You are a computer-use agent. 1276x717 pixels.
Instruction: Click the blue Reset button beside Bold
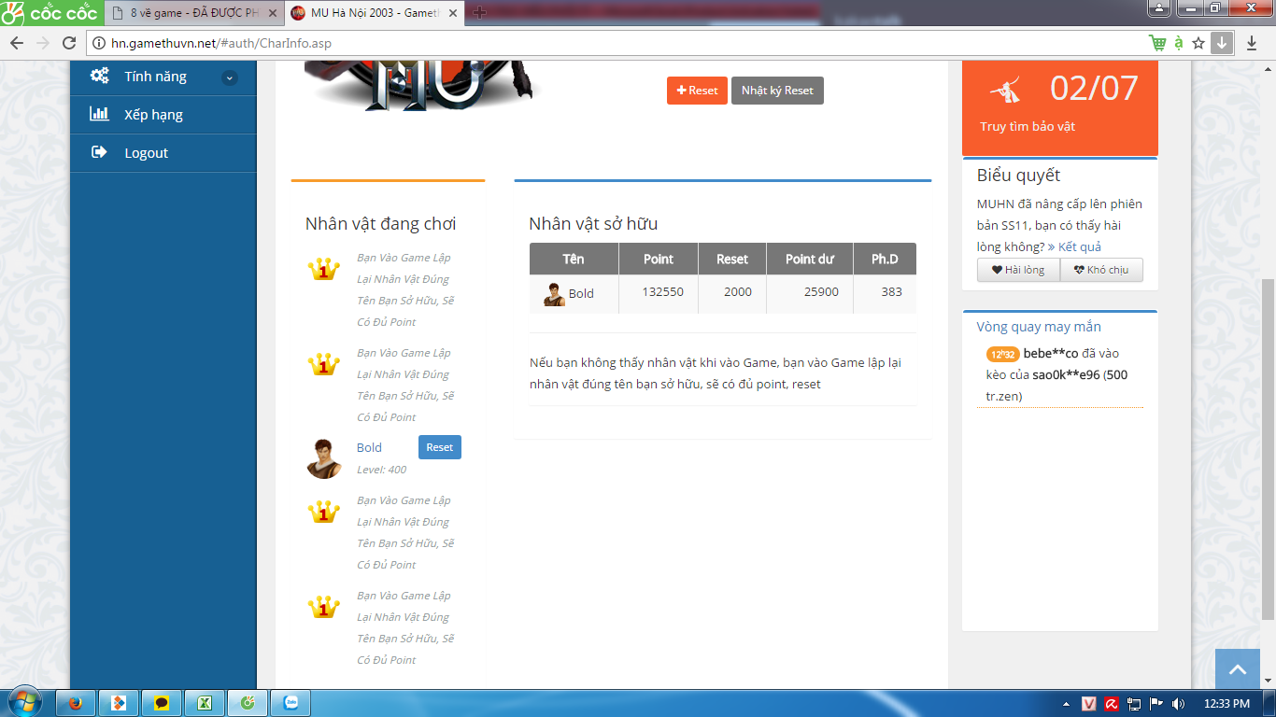coord(439,447)
